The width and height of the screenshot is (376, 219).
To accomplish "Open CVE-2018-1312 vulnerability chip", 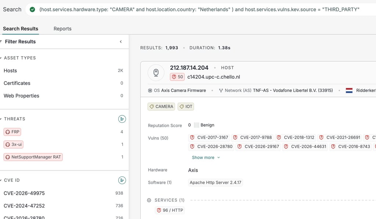I will 296,137.
